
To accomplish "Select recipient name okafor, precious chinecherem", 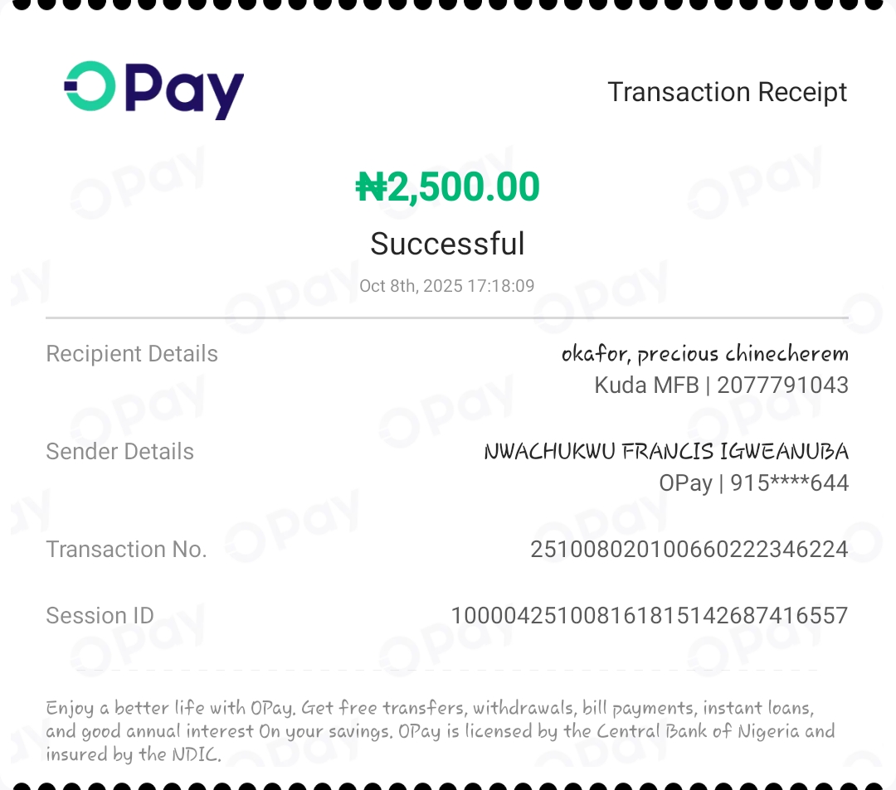I will click(x=704, y=354).
